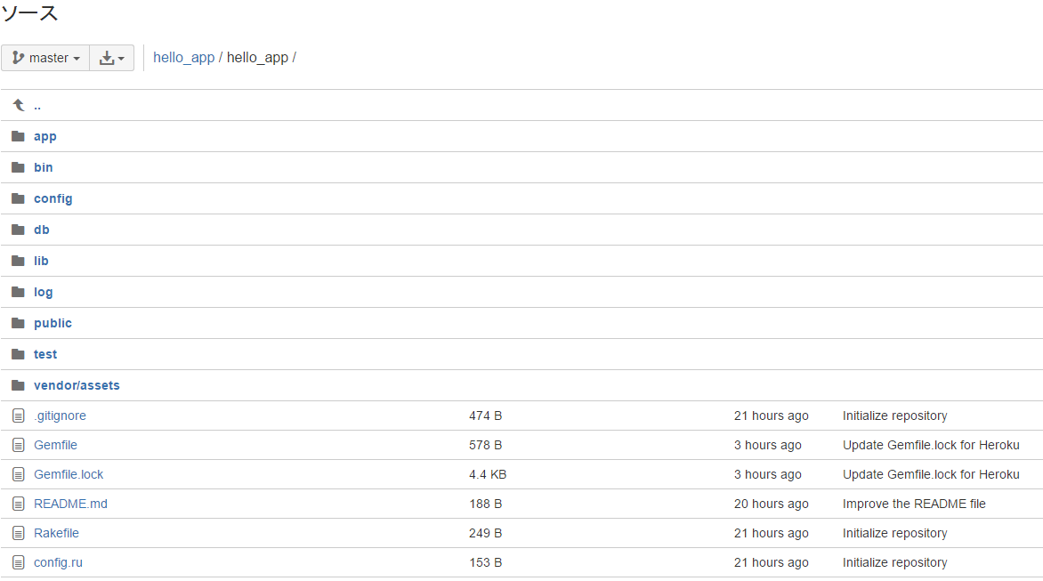Navigate into the lib folder
Viewport: 1043px width, 581px height.
41,262
